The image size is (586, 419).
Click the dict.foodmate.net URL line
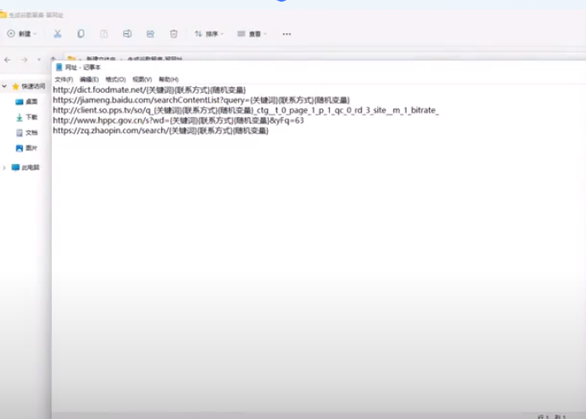[149, 90]
